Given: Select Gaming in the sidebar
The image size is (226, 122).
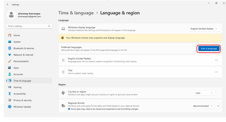Looking at the screenshot, I should pos(17,87).
